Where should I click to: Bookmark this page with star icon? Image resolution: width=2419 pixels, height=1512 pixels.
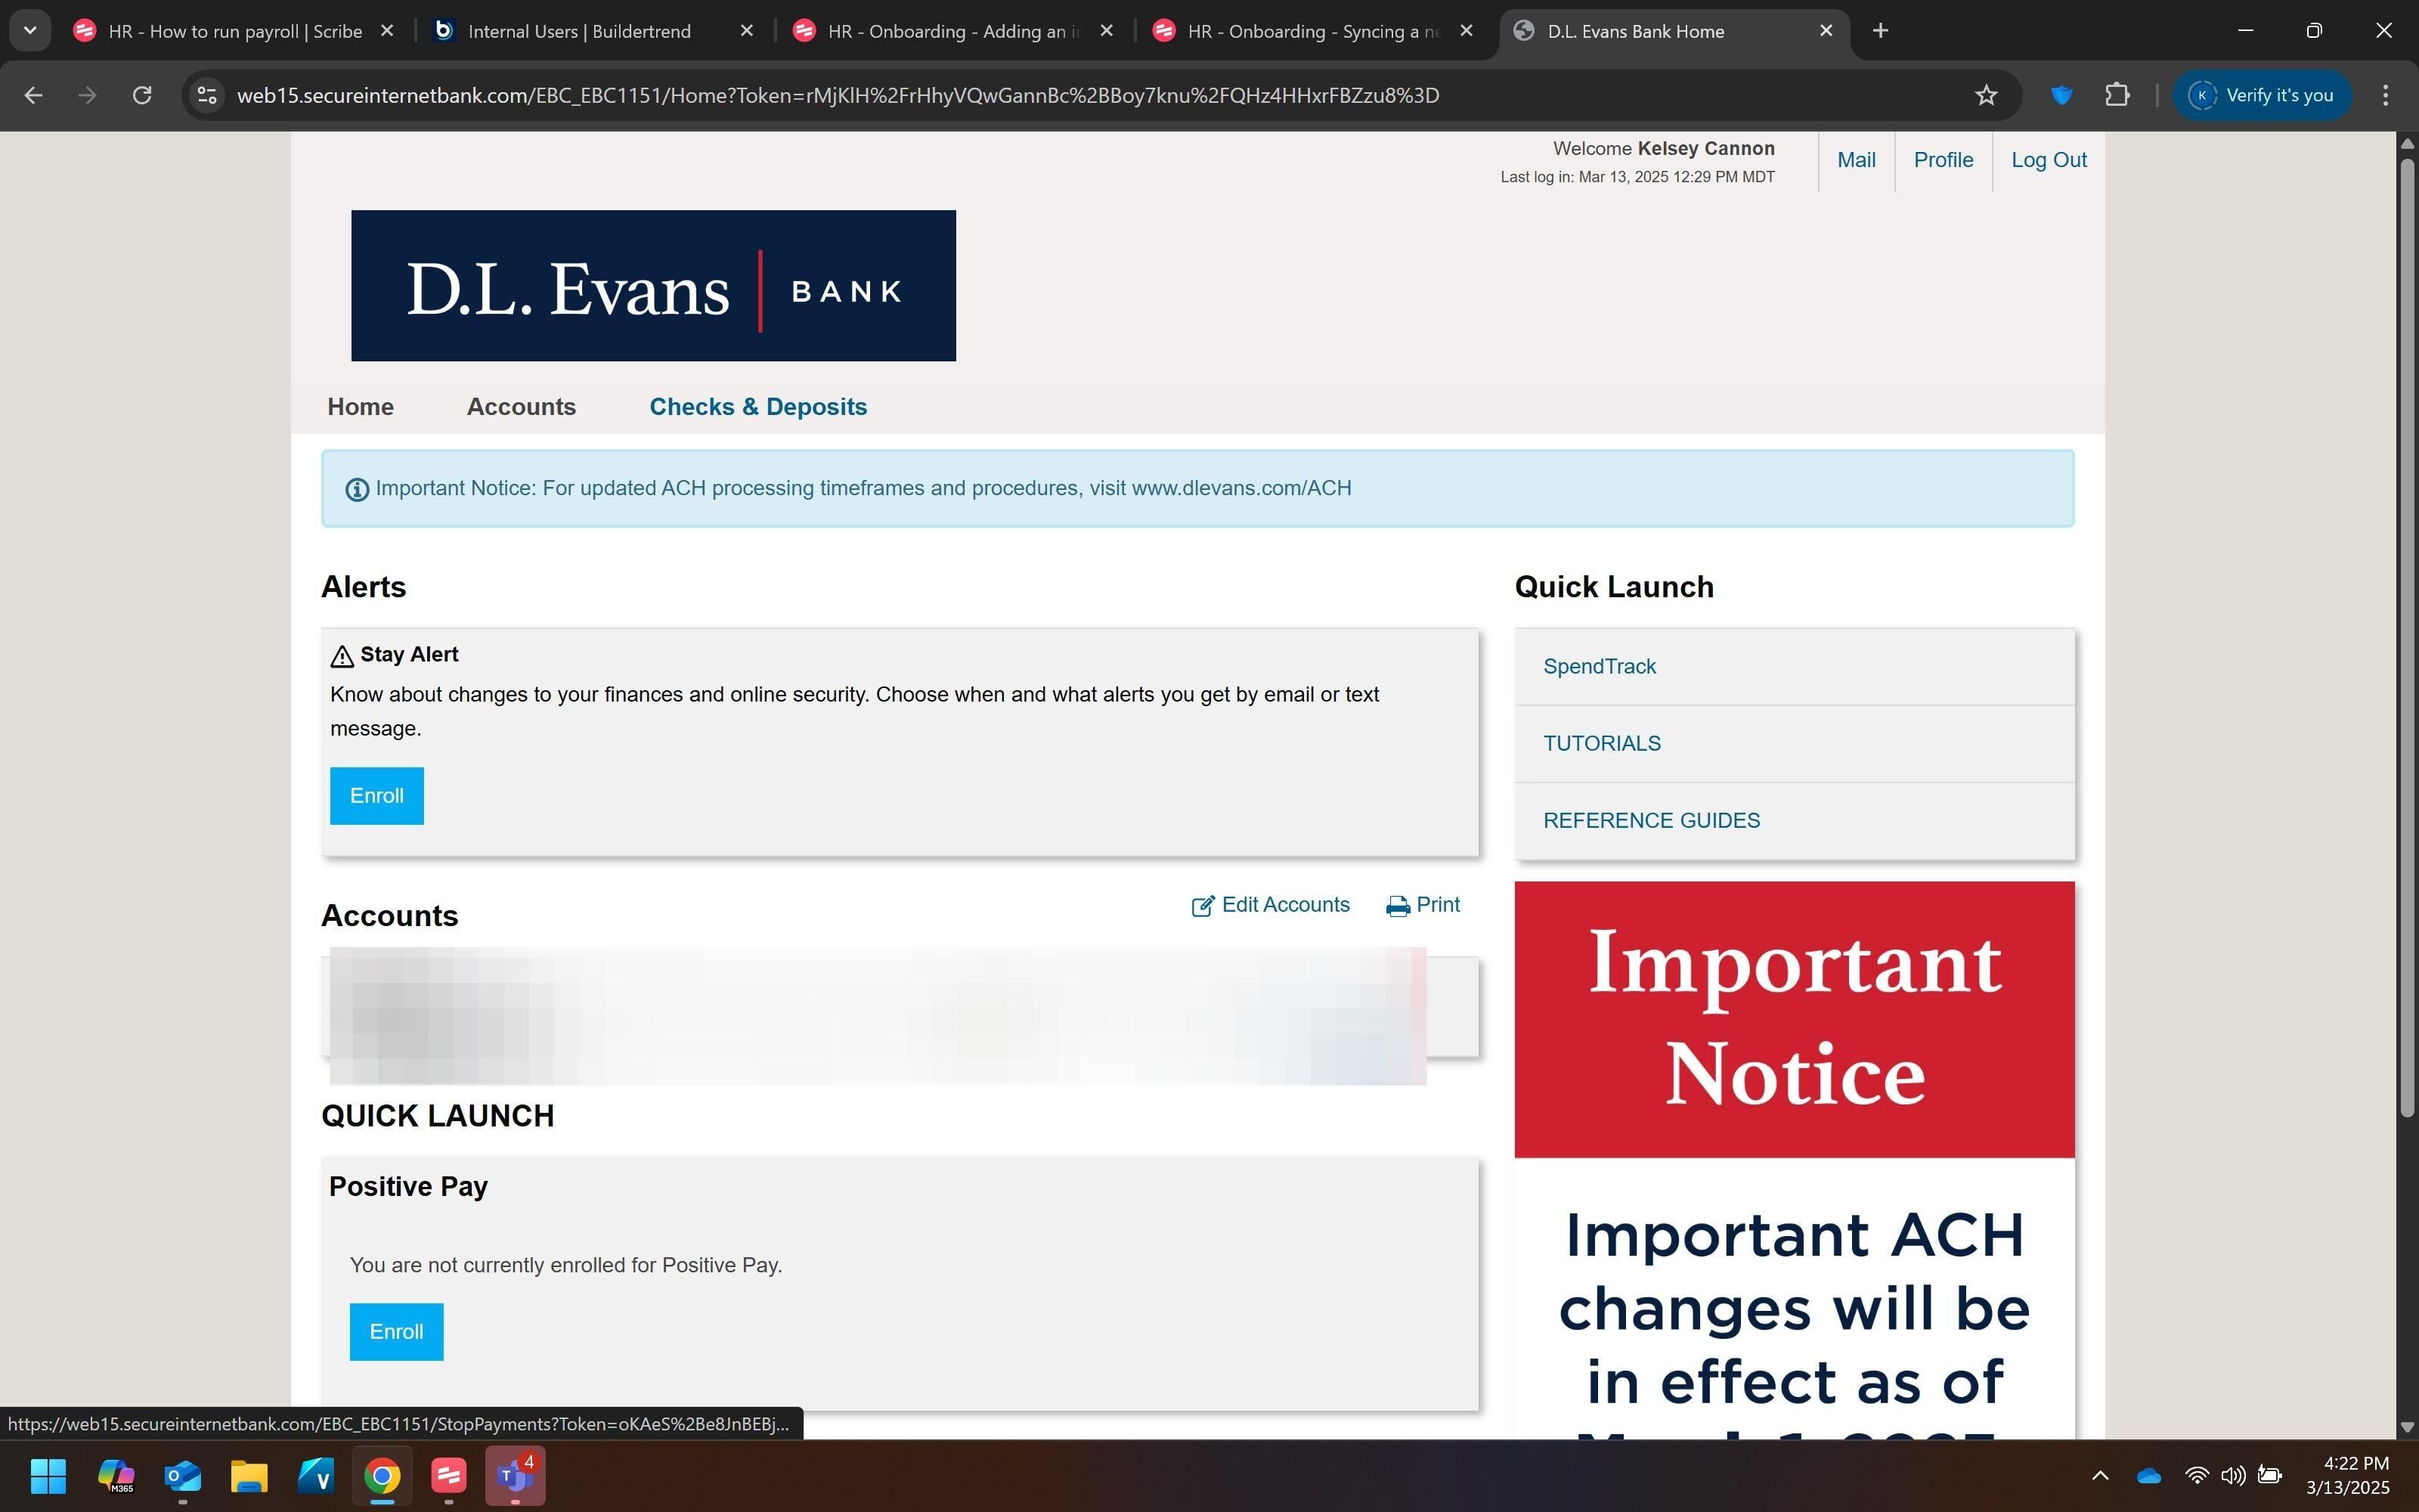[x=1985, y=95]
